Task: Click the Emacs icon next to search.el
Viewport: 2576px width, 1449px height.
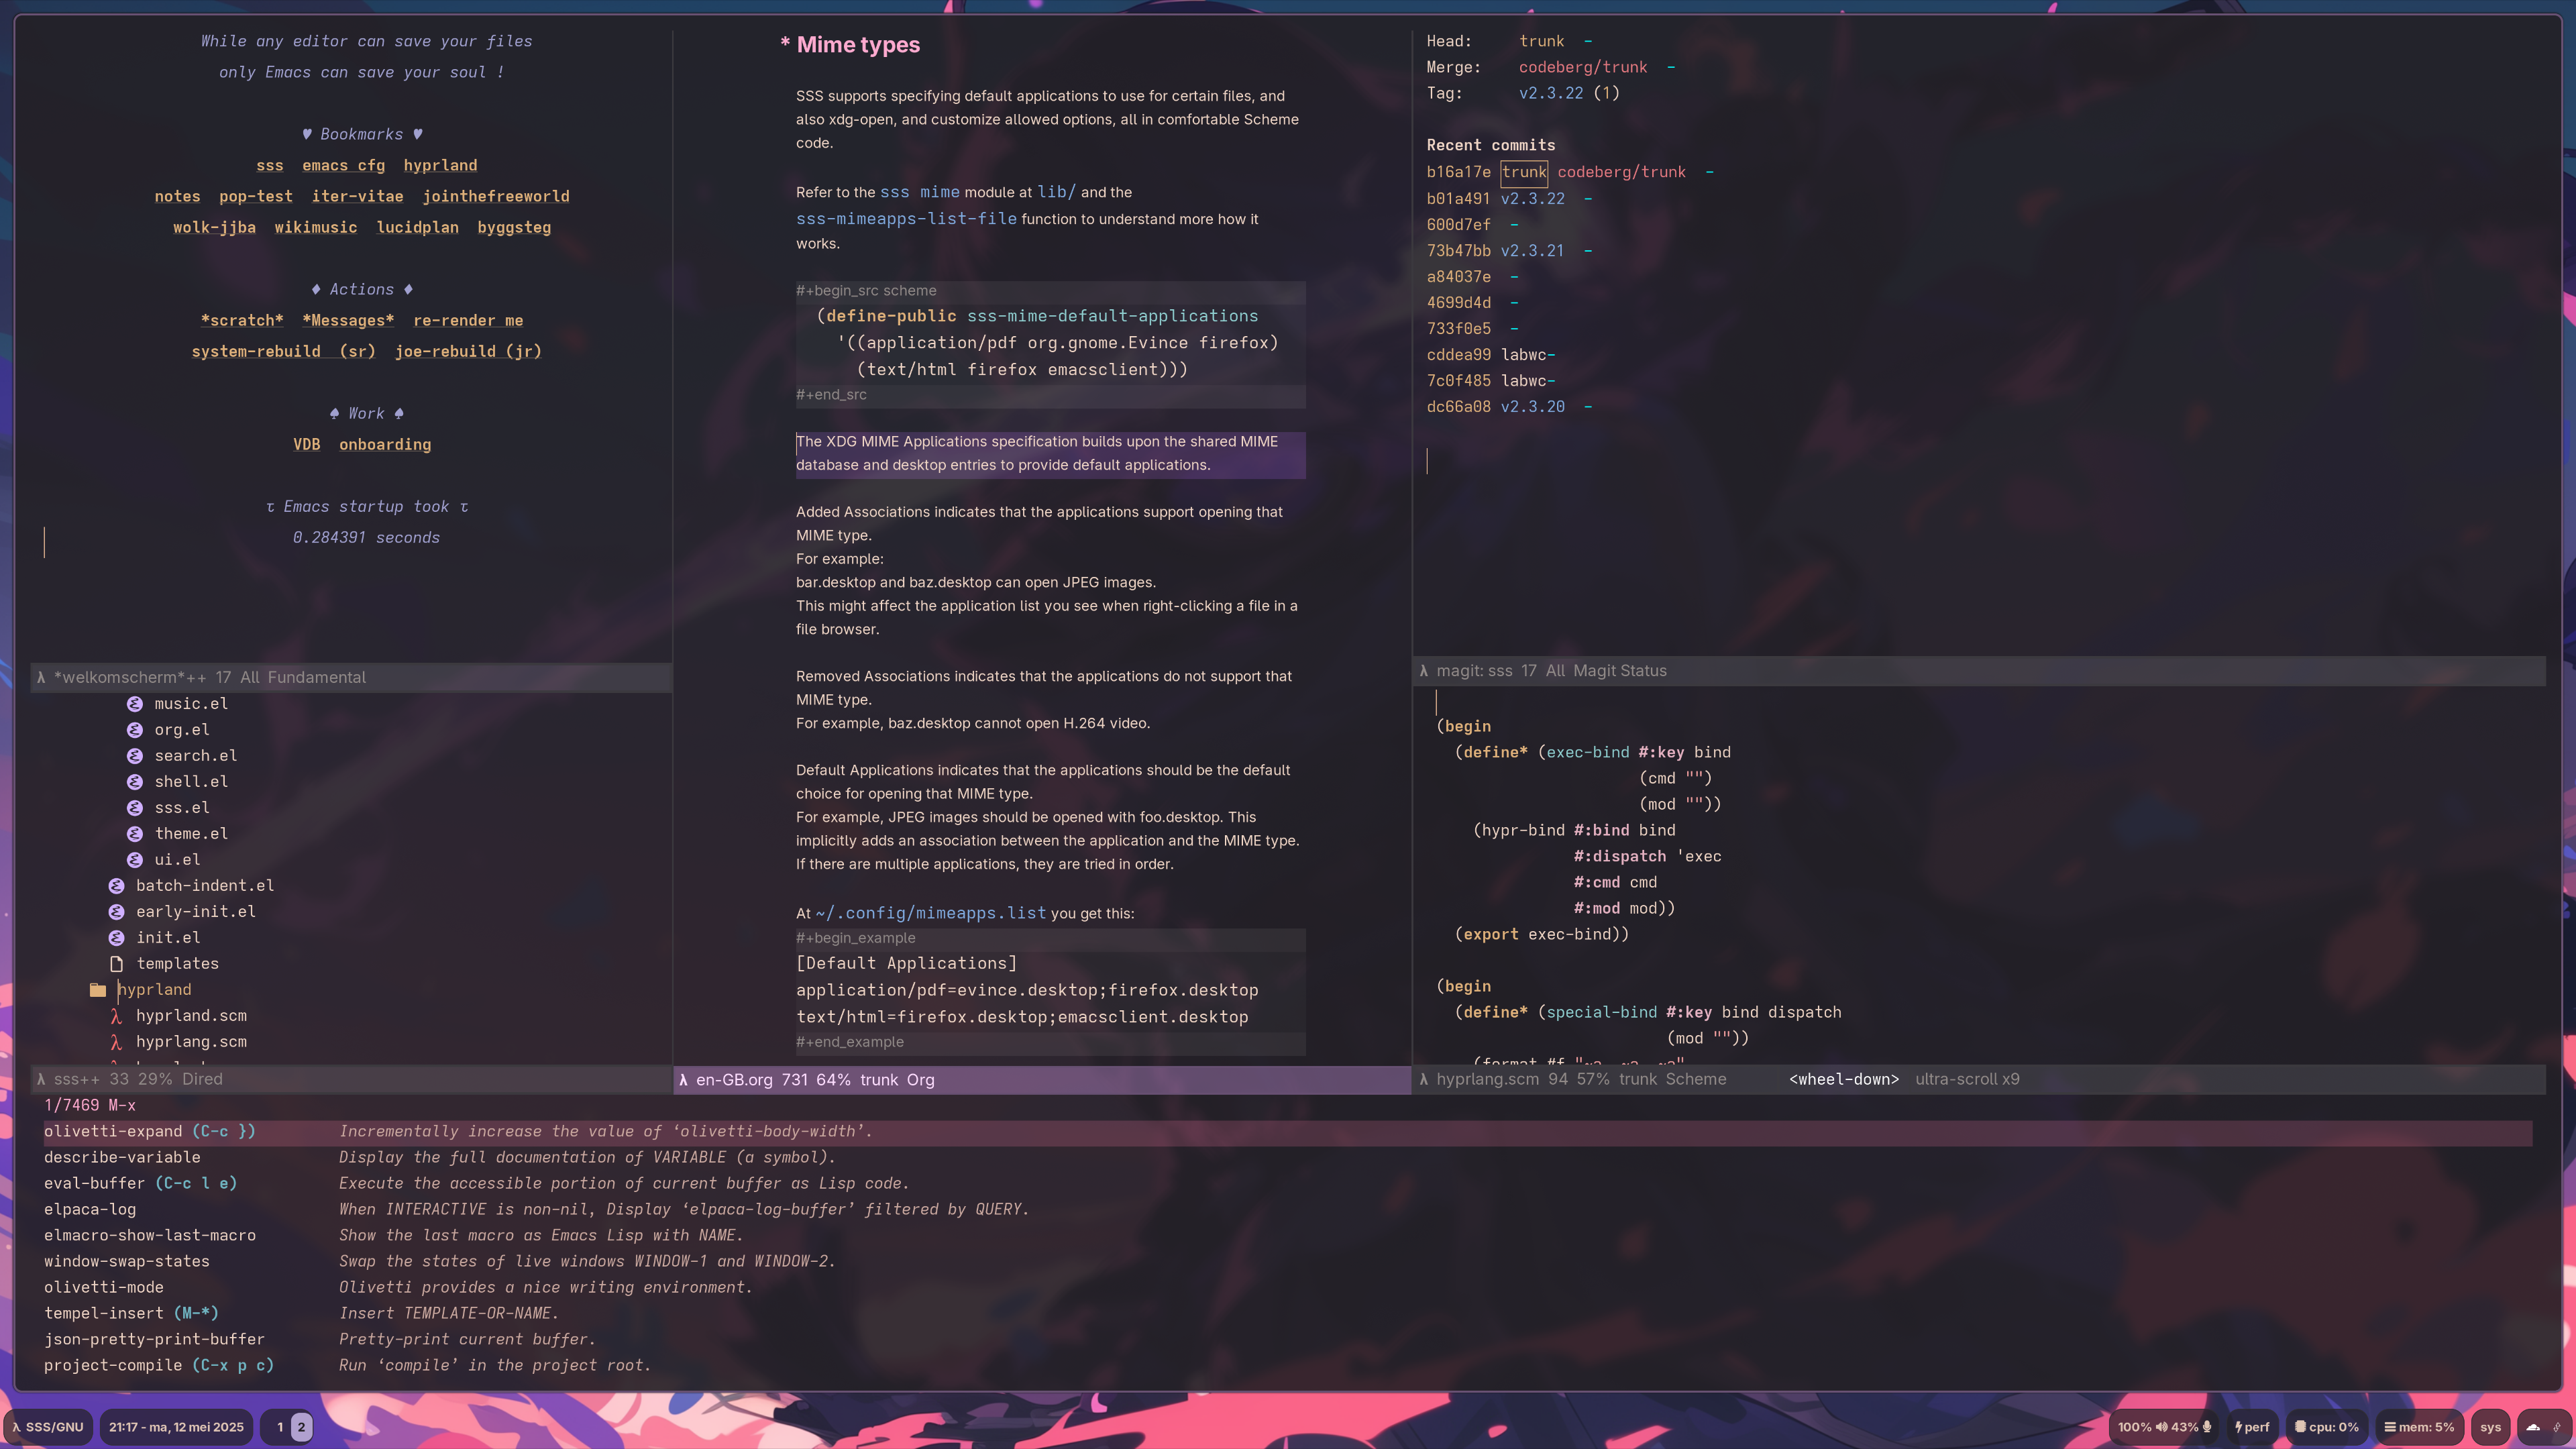Action: [x=135, y=756]
